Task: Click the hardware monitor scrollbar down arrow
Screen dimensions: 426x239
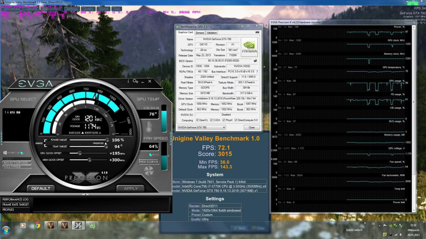Action: [x=413, y=210]
